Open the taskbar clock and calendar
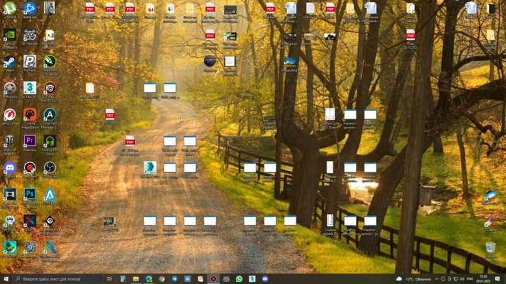This screenshot has width=506, height=284. click(483, 279)
